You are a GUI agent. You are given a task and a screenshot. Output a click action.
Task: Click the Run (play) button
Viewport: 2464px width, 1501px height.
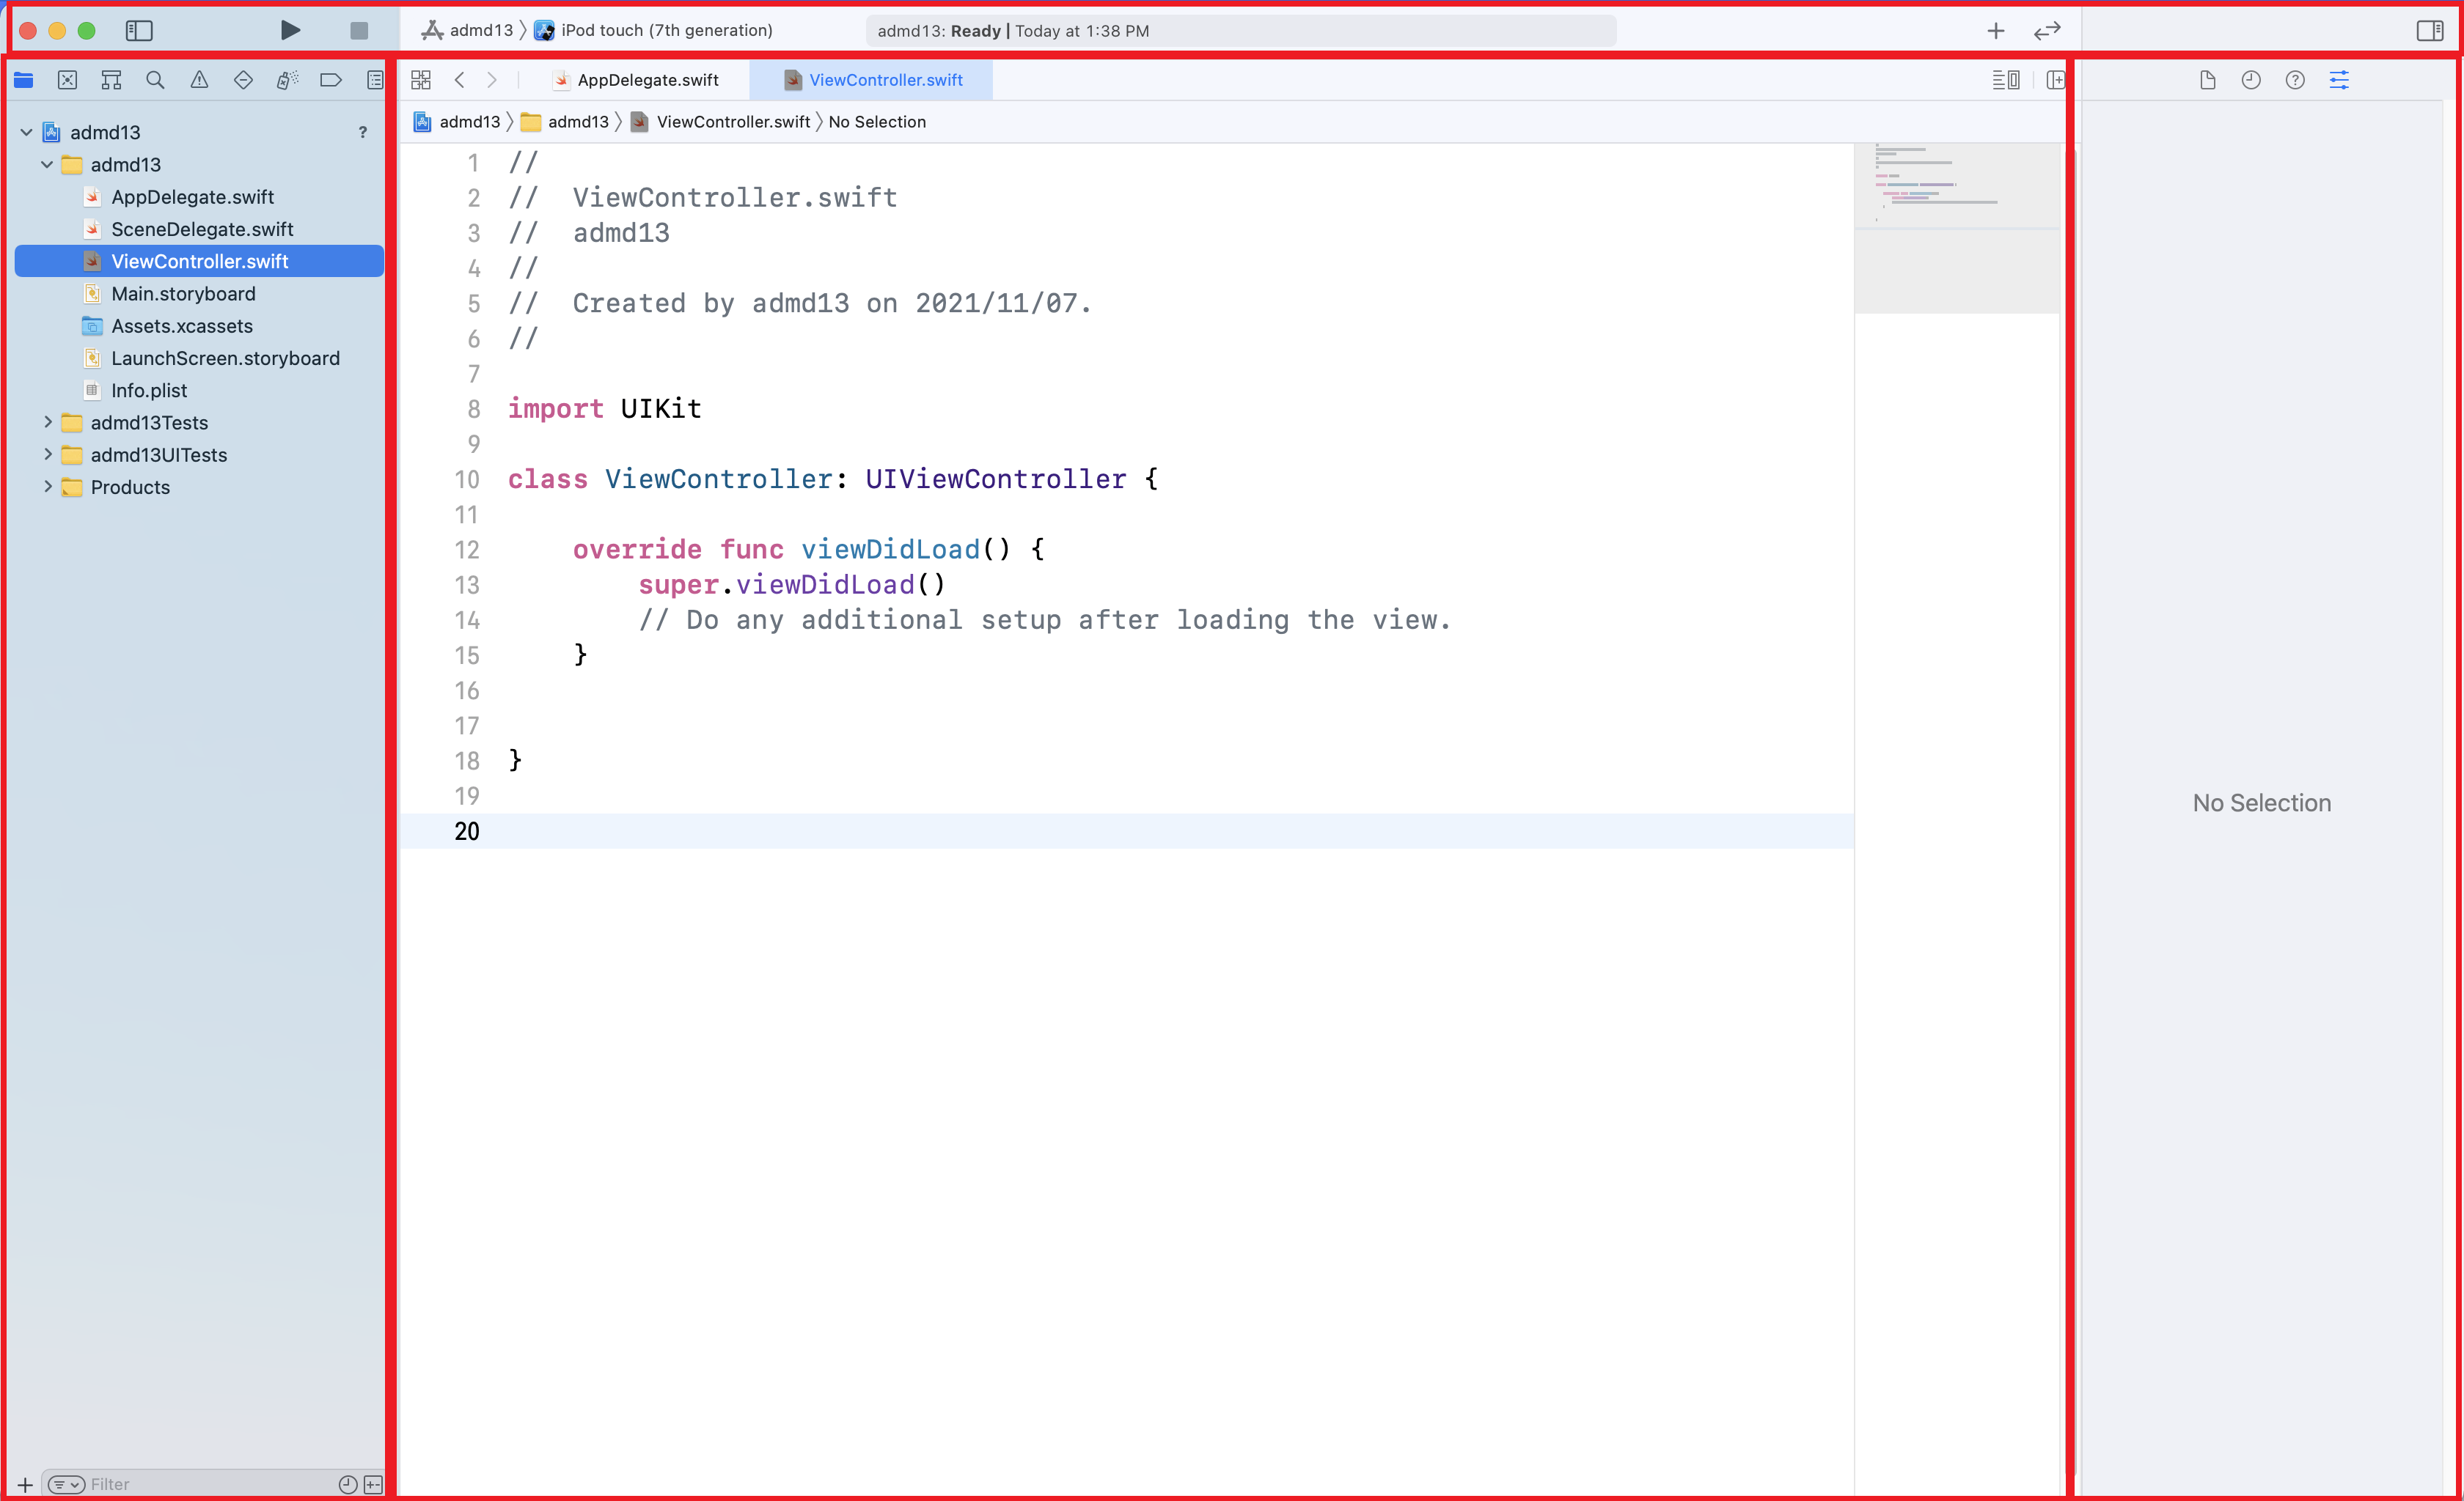(290, 30)
